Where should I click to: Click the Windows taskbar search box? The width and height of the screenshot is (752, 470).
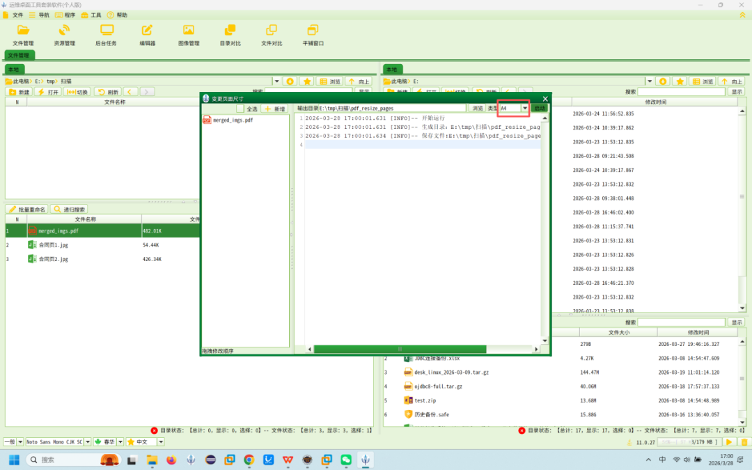click(72, 460)
